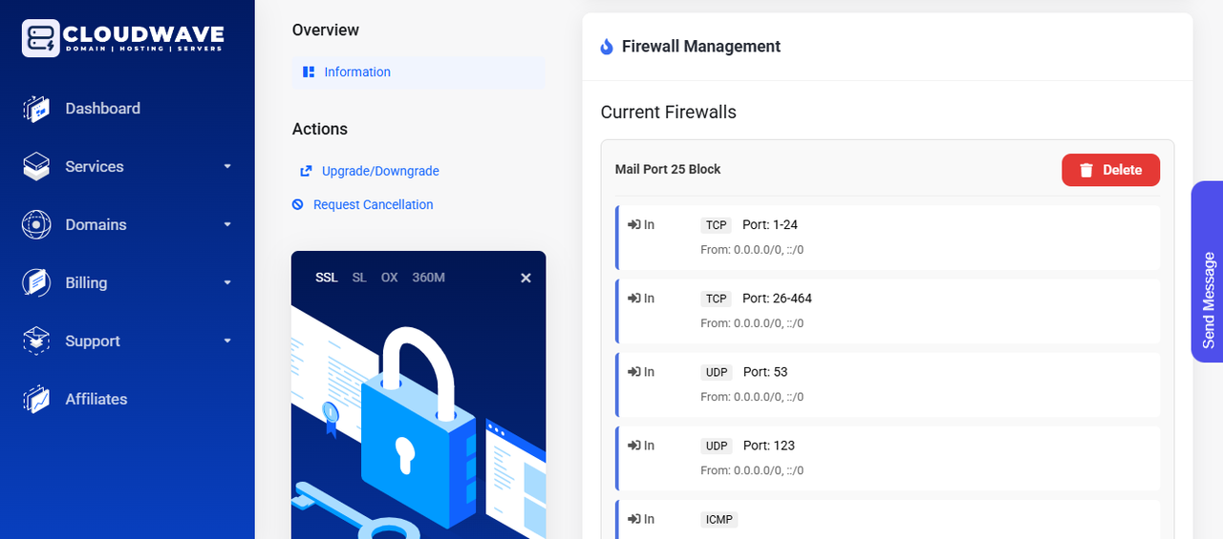1223x539 pixels.
Task: Click inbound arrow icon for Port 1-24
Action: click(633, 225)
